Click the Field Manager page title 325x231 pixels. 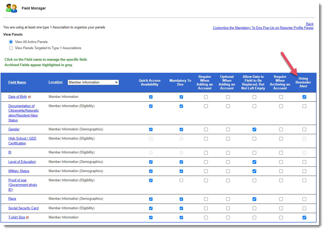point(34,8)
